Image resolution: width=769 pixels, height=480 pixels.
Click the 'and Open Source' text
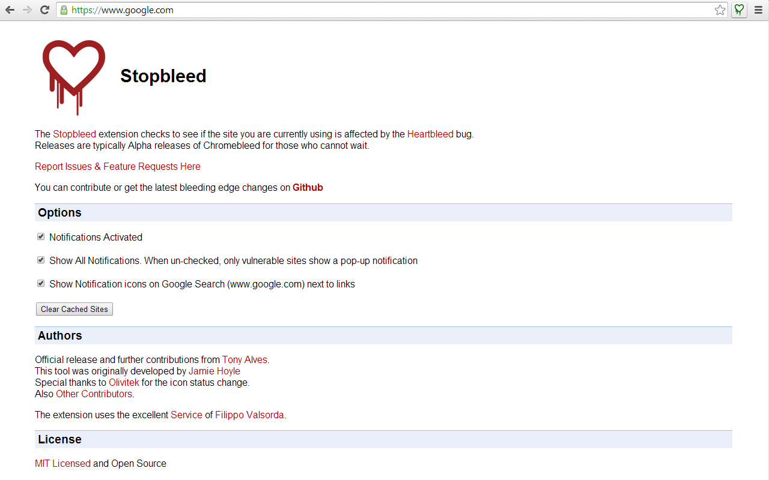click(x=130, y=464)
